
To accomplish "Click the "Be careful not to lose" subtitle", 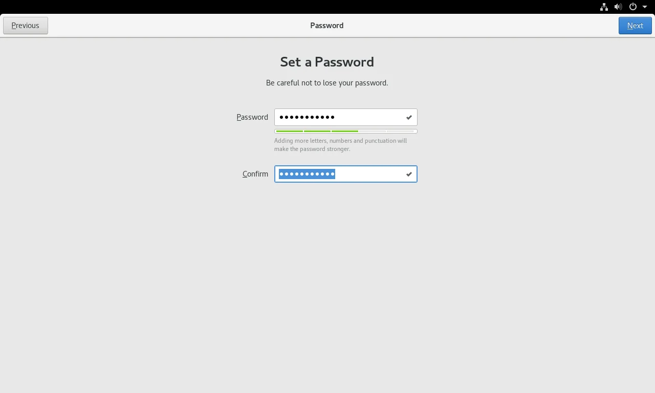I will point(327,83).
